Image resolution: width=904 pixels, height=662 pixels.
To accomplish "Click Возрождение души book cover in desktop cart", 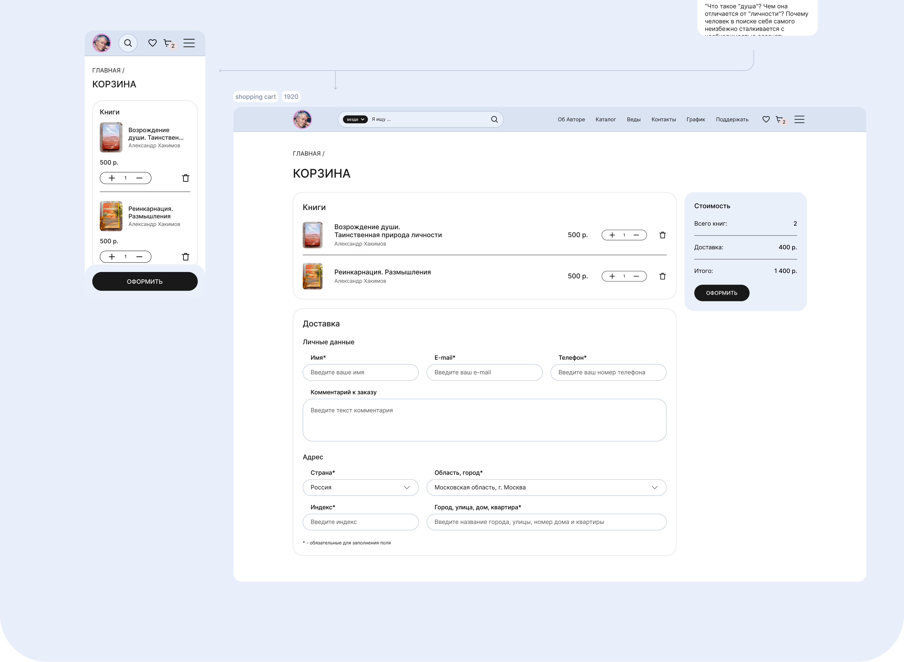I will pyautogui.click(x=313, y=235).
